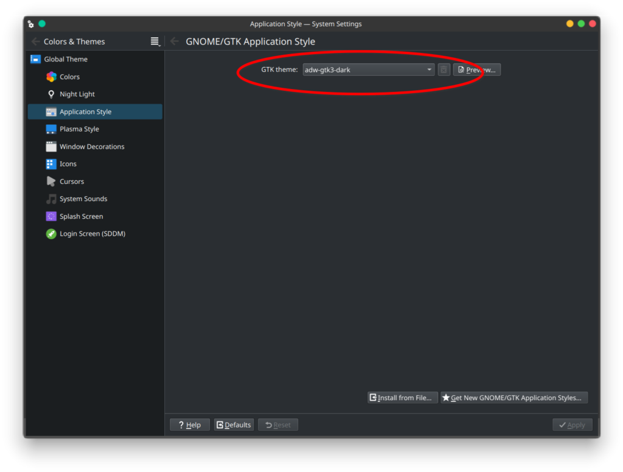Click the Colors icon in sidebar
623x472 pixels.
51,77
